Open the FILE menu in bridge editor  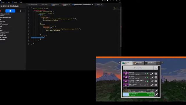(x=3, y=2)
